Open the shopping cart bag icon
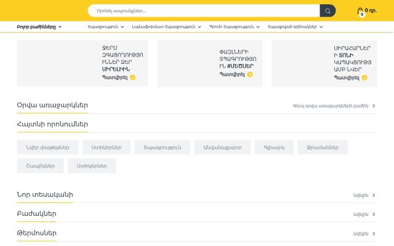Screen dimensions: 394x246 (360, 11)
